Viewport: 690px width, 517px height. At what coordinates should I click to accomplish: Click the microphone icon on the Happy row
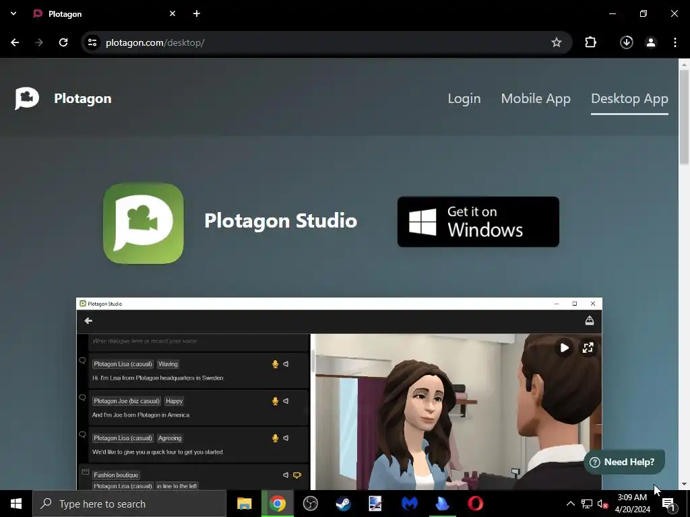[275, 401]
